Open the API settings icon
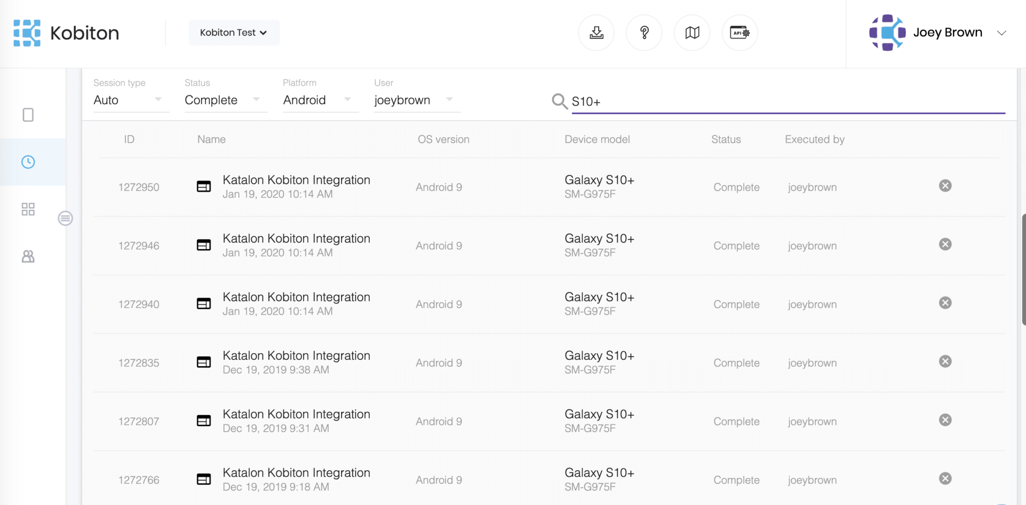The image size is (1026, 505). pyautogui.click(x=739, y=33)
